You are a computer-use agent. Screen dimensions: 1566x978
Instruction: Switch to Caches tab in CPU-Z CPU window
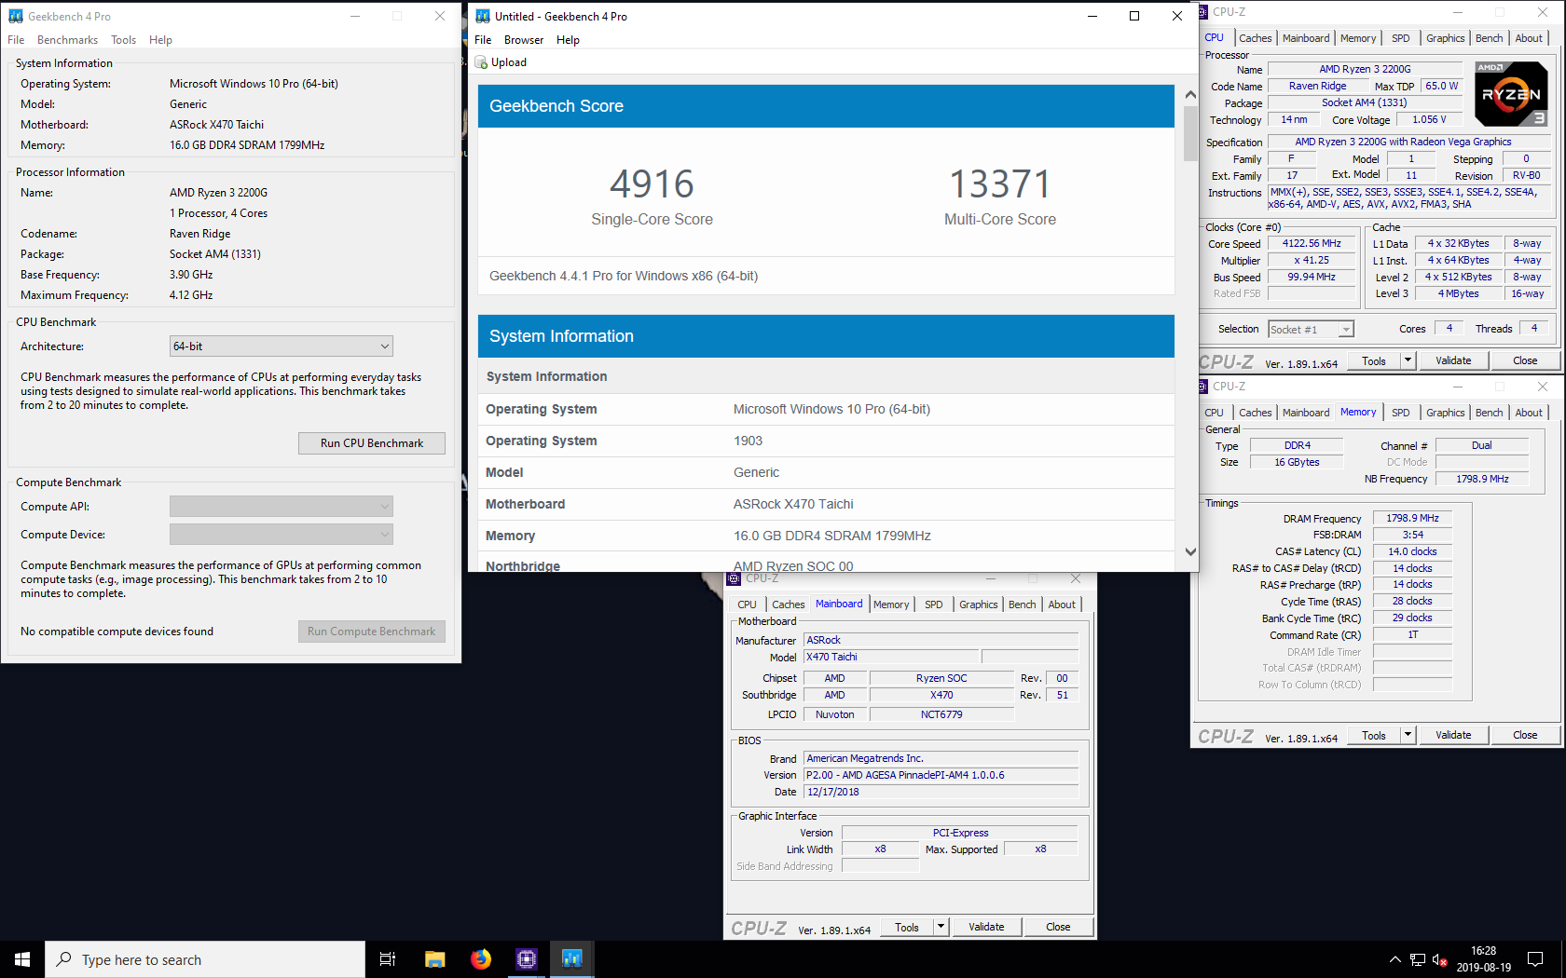1255,38
